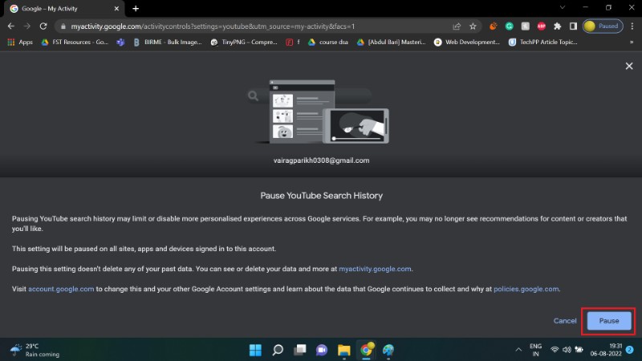The image size is (642, 361).
Task: Open the Extensions puzzle icon
Action: [557, 26]
